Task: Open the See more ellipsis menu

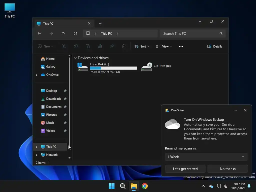Action: [x=181, y=46]
